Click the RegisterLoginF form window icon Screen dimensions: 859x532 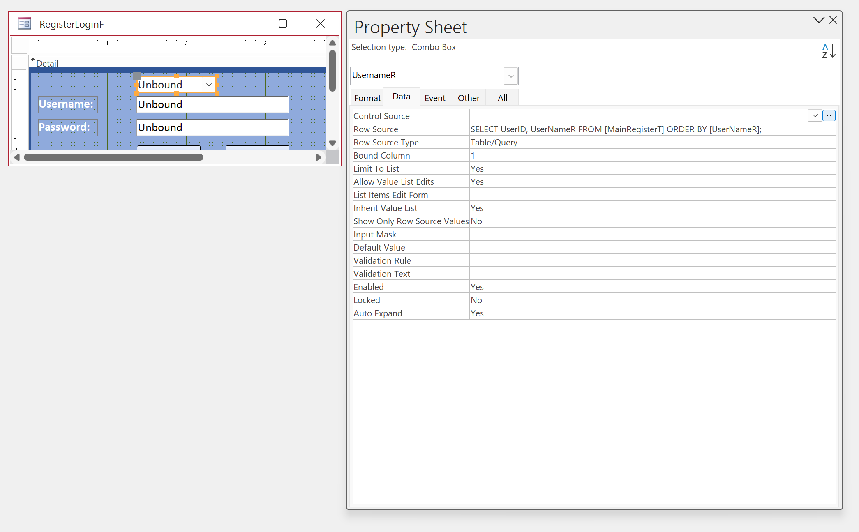pyautogui.click(x=25, y=23)
